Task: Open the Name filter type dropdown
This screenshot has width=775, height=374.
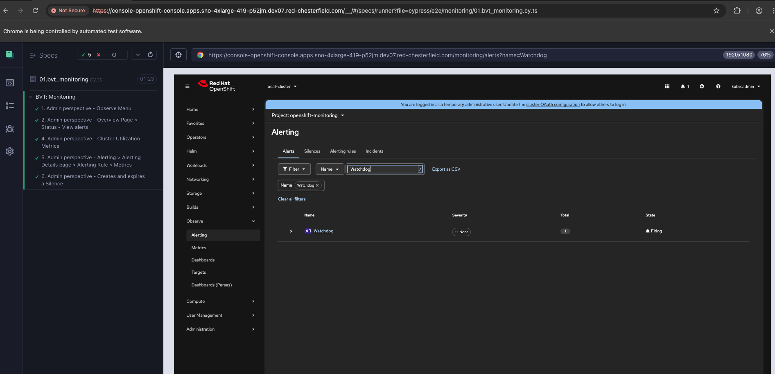Action: 330,169
